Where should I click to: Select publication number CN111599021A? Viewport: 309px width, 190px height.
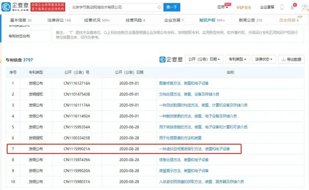coord(77,149)
